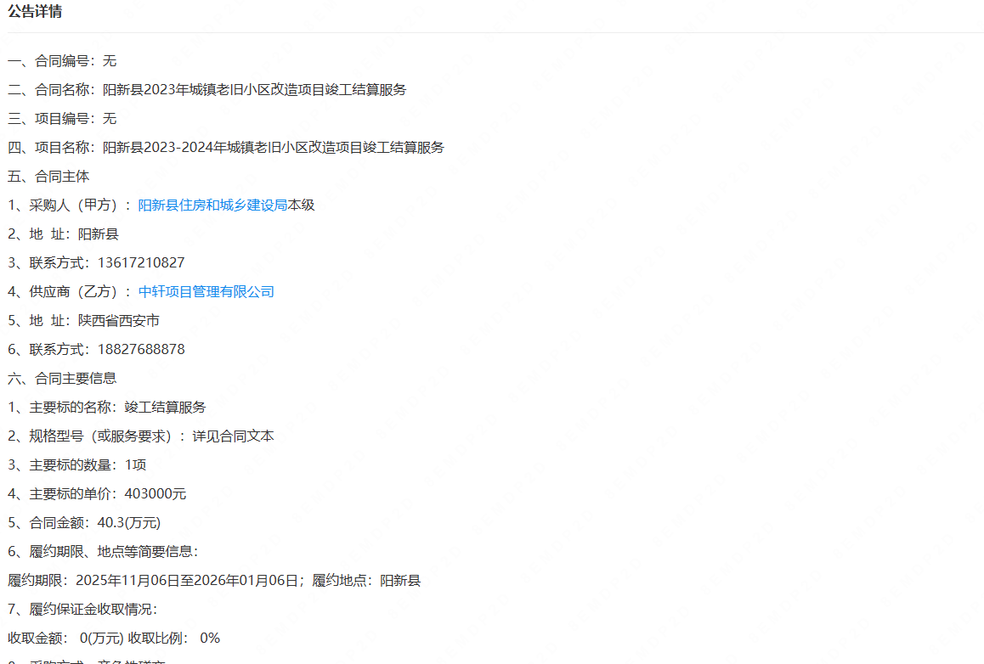Click the 履约期限 date range line
The image size is (984, 664).
point(214,581)
